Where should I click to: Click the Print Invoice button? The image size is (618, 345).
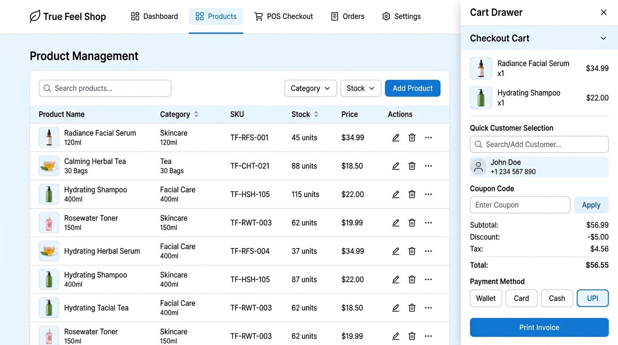pyautogui.click(x=539, y=327)
